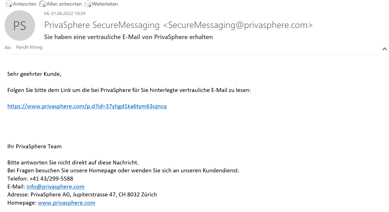Collapse the message header with the chevron
Image resolution: width=389 pixels, height=212 pixels.
[x=384, y=49]
